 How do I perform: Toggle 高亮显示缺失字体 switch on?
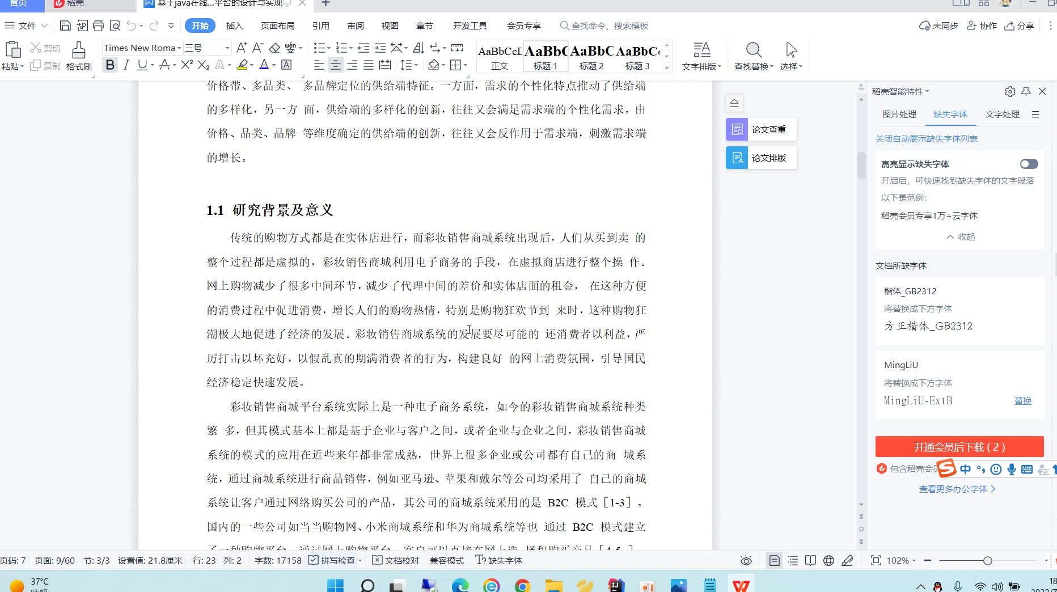[x=1029, y=164]
